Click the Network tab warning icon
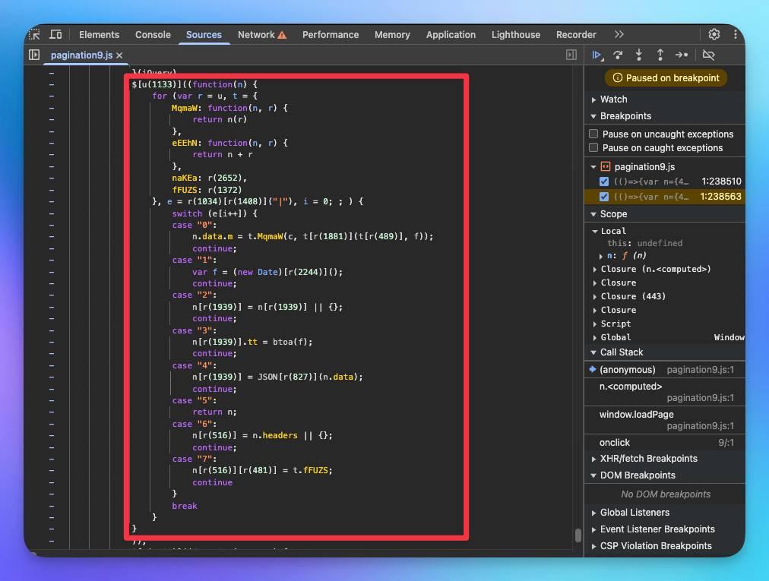769x581 pixels. [x=282, y=35]
